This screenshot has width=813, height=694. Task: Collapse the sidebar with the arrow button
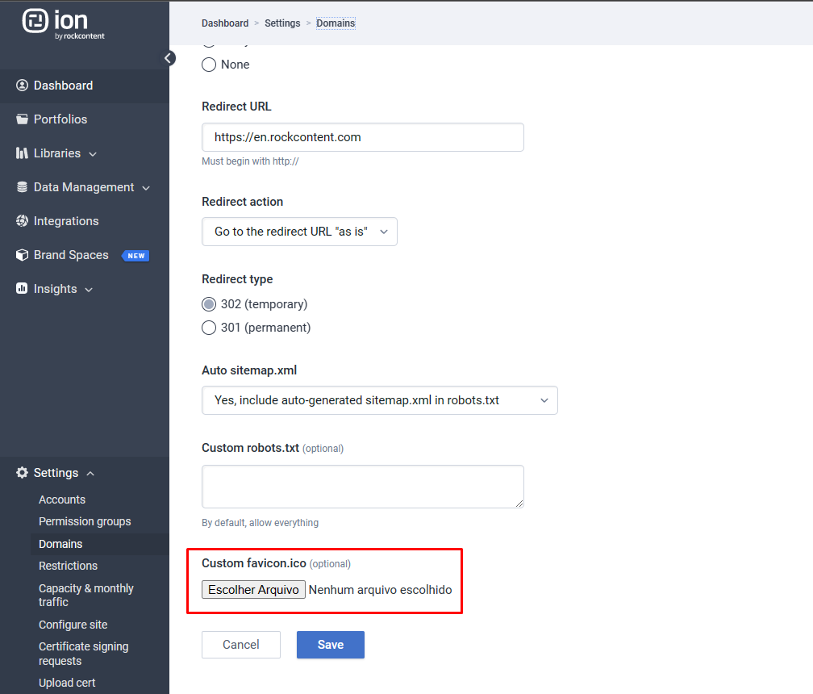click(169, 58)
